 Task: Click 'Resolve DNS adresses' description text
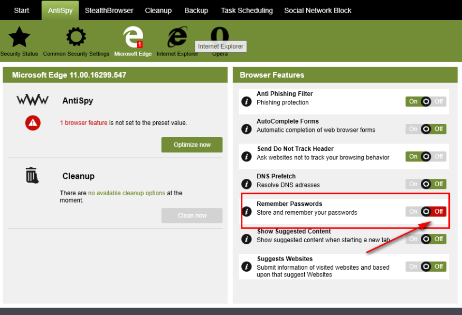tap(288, 185)
